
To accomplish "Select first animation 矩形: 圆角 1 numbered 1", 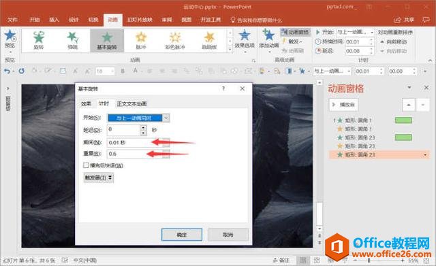I will pyautogui.click(x=358, y=120).
